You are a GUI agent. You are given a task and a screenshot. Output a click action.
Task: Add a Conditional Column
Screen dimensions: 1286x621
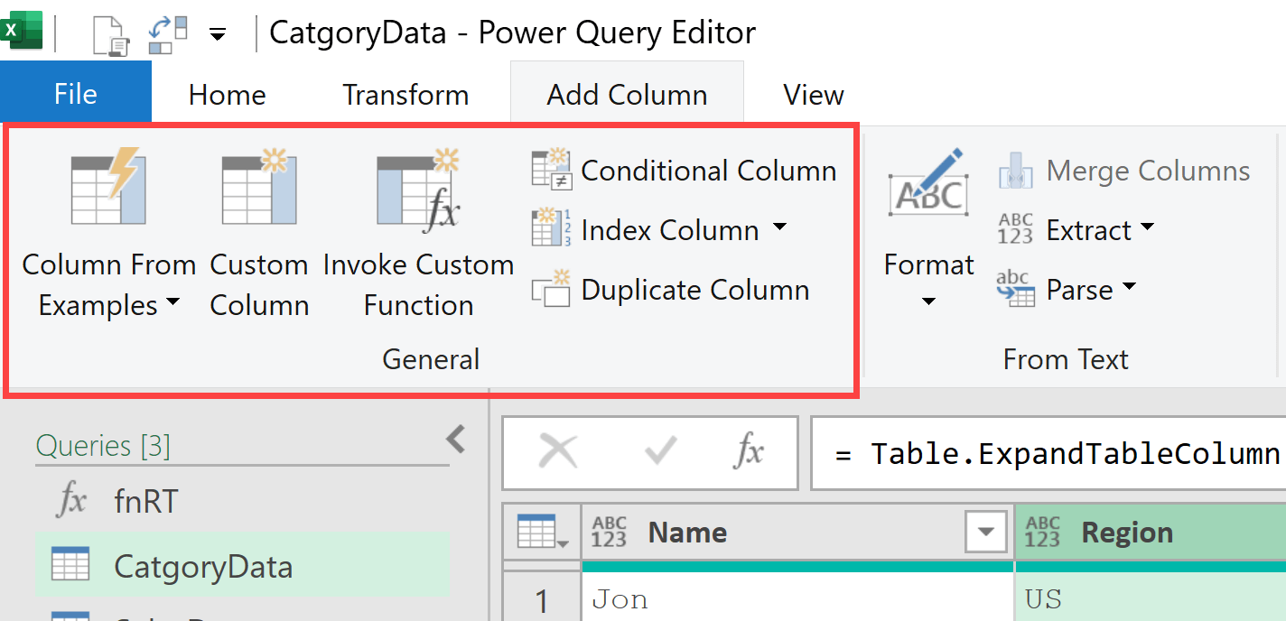[x=684, y=170]
